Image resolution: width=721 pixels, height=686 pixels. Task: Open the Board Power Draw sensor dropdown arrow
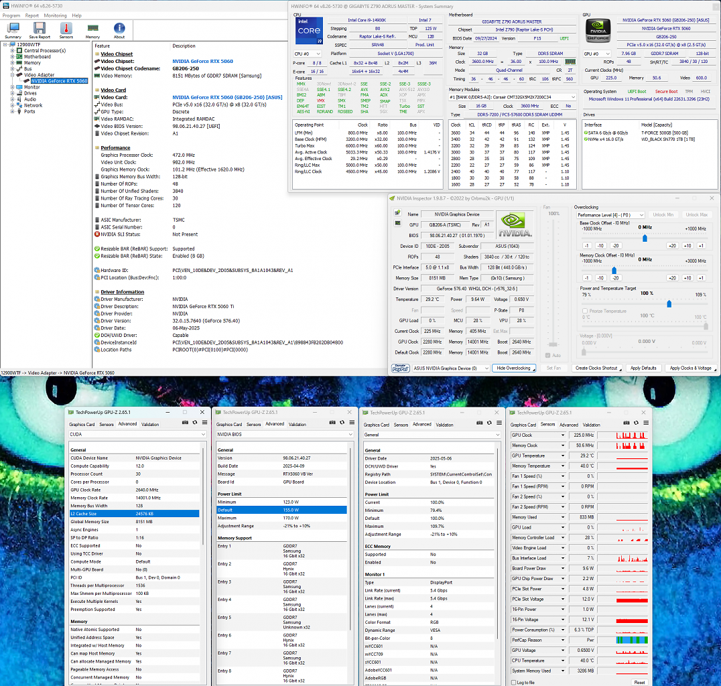(x=562, y=568)
